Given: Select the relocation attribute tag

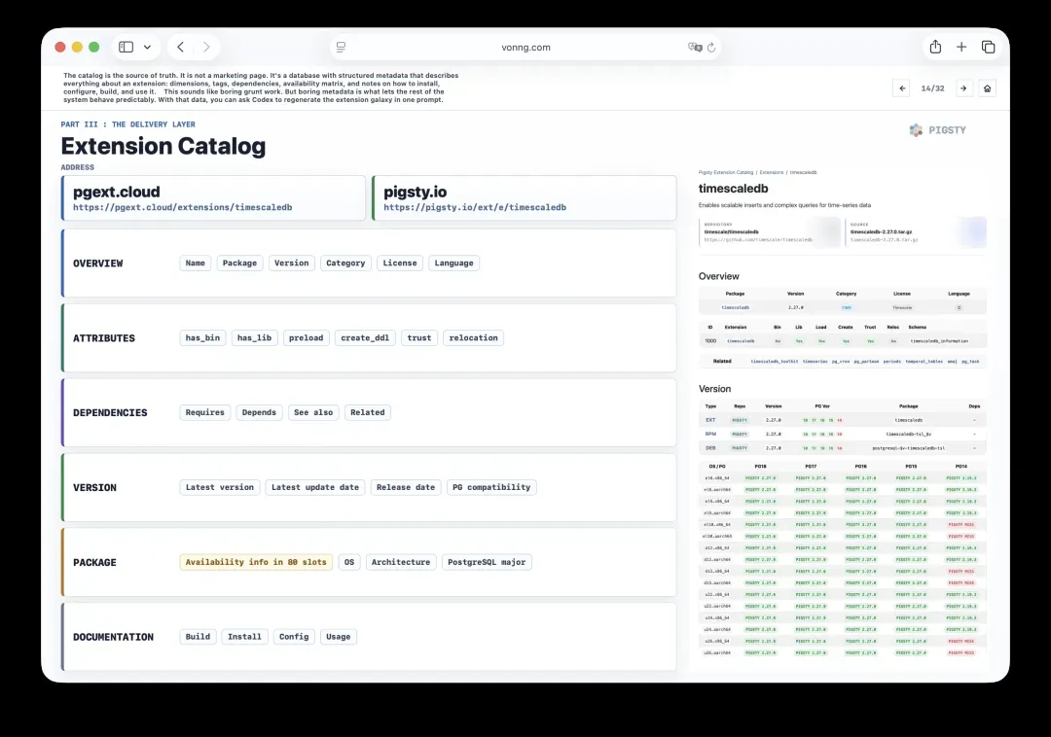Looking at the screenshot, I should (473, 338).
